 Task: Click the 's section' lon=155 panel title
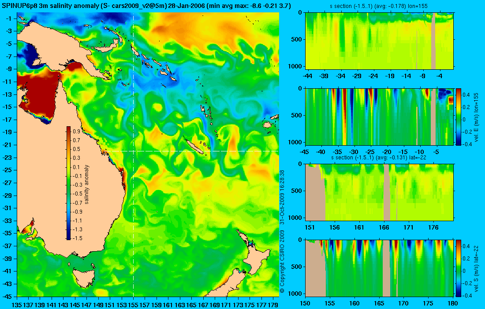[379, 6]
